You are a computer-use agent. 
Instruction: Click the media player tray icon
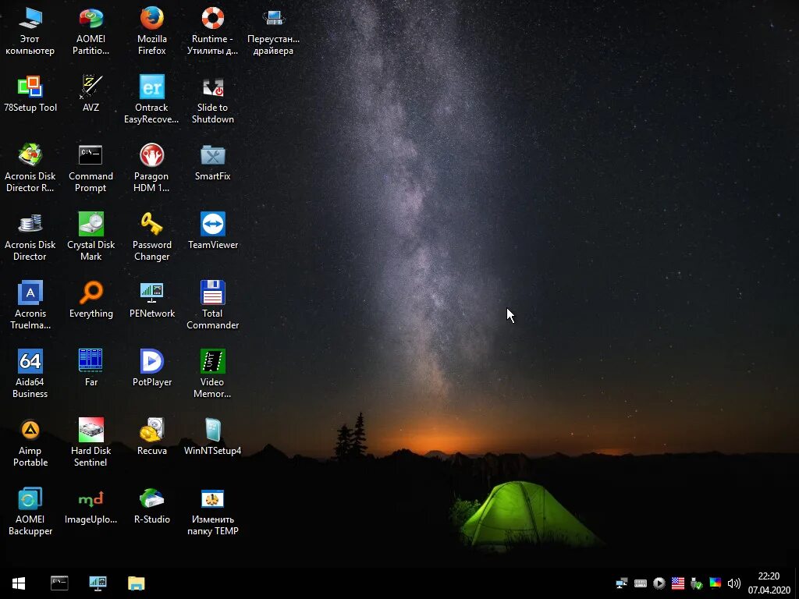pos(659,583)
